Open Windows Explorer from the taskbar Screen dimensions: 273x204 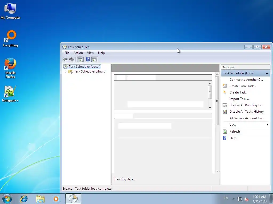pyautogui.click(x=40, y=199)
